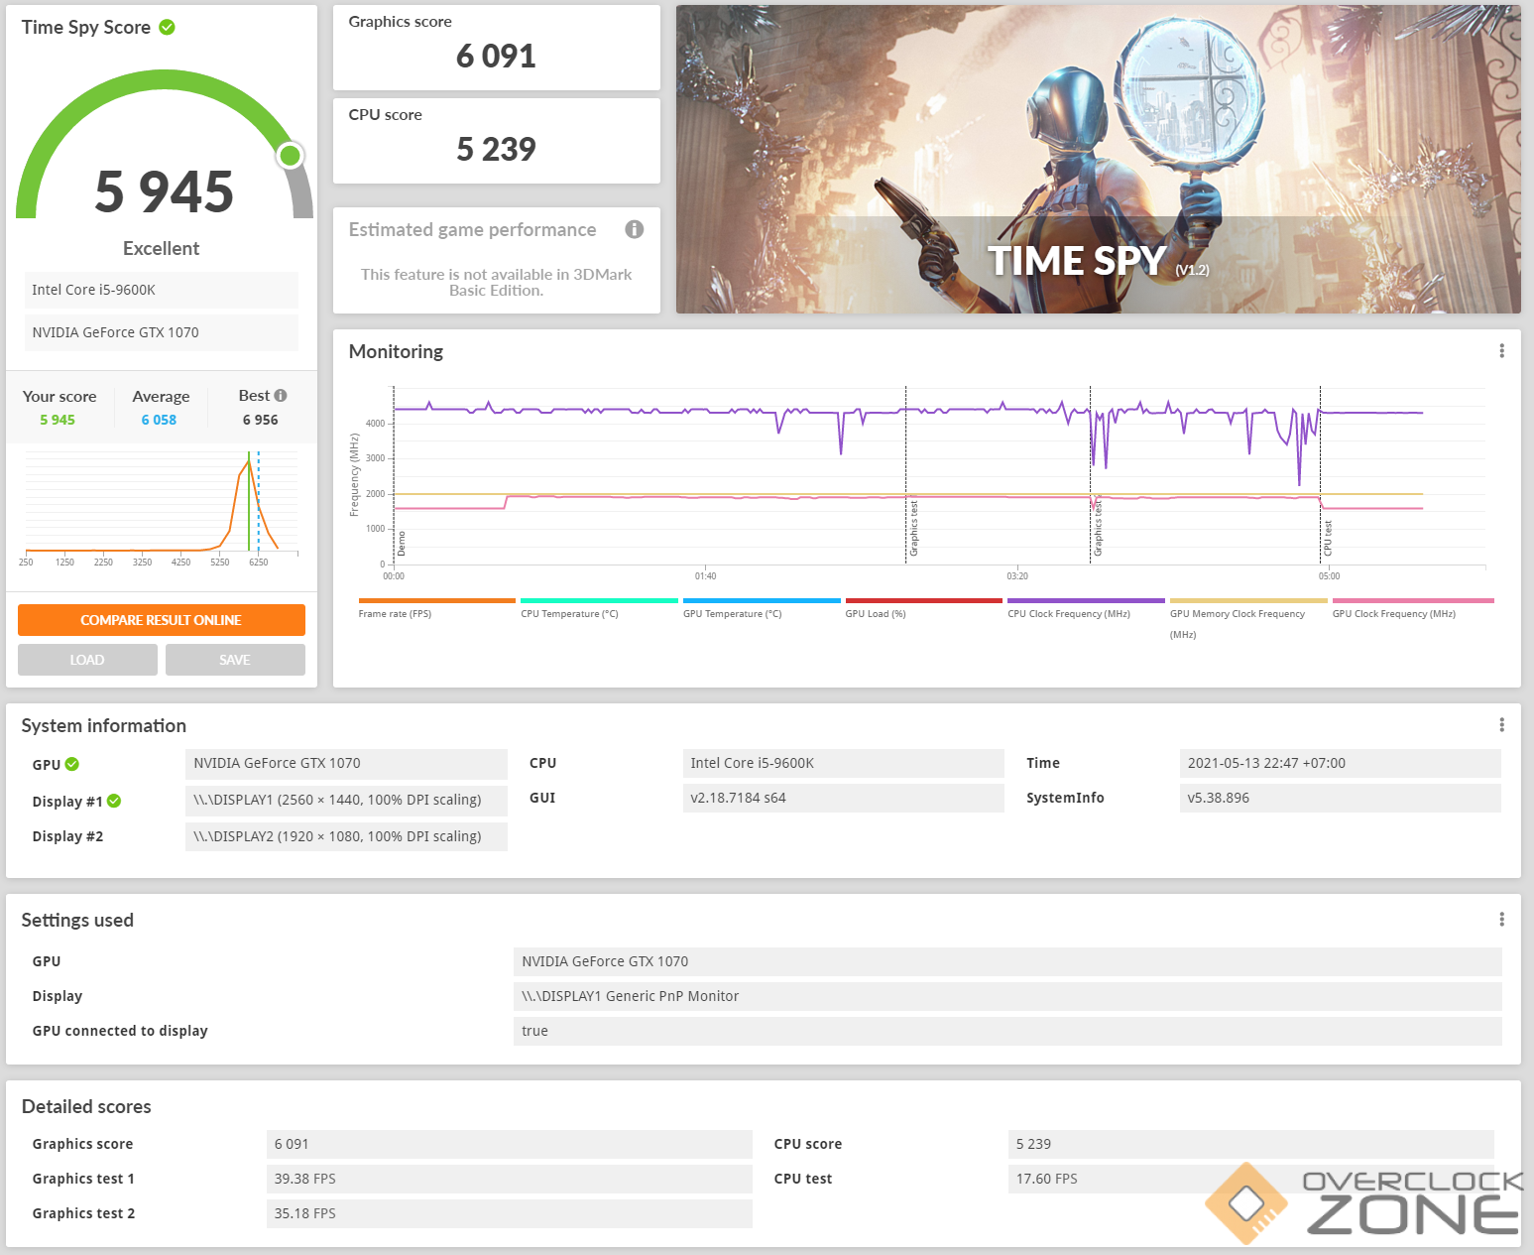
Task: Click the Compare Result Online button
Action: click(162, 620)
